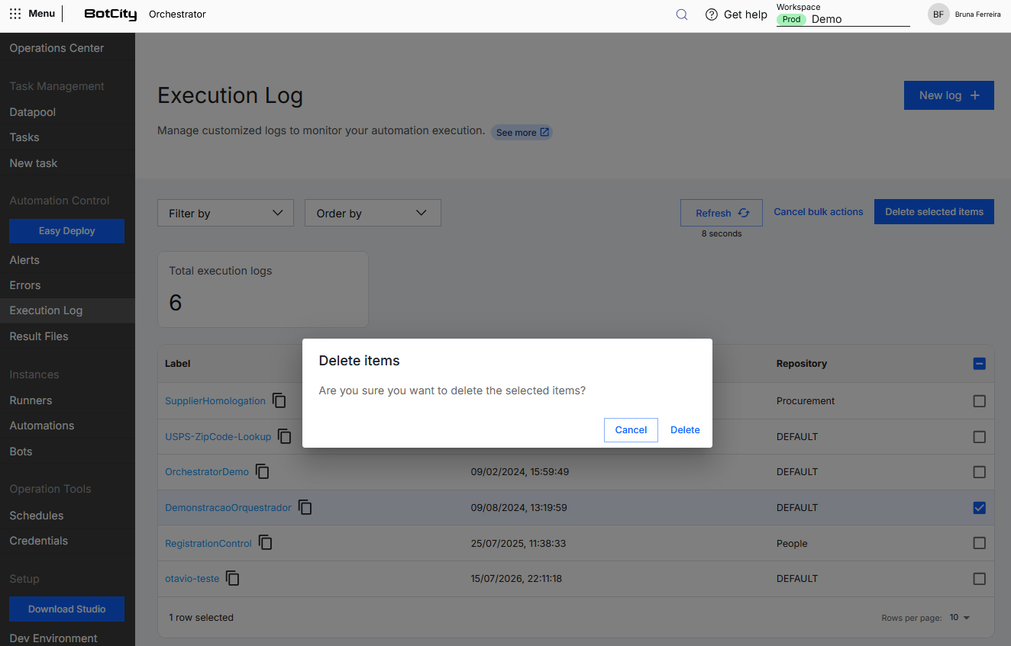The image size is (1011, 646).
Task: Click the Get help question icon
Action: (x=712, y=14)
